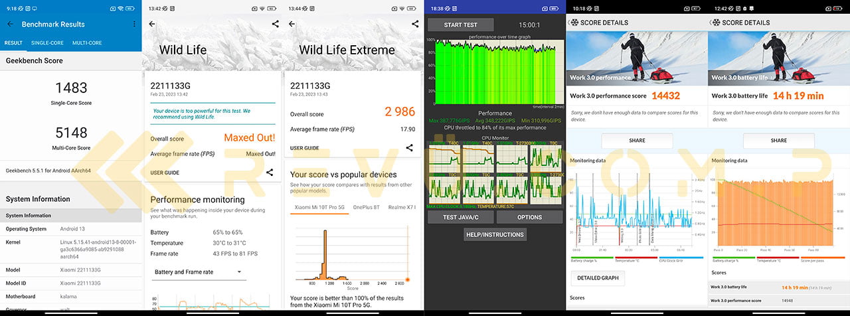The height and width of the screenshot is (316, 850).
Task: Tap average frame rate value 17.90
Action: click(x=408, y=129)
